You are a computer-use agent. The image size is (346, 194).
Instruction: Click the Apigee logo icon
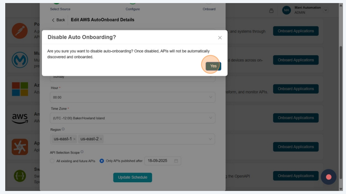20,147
